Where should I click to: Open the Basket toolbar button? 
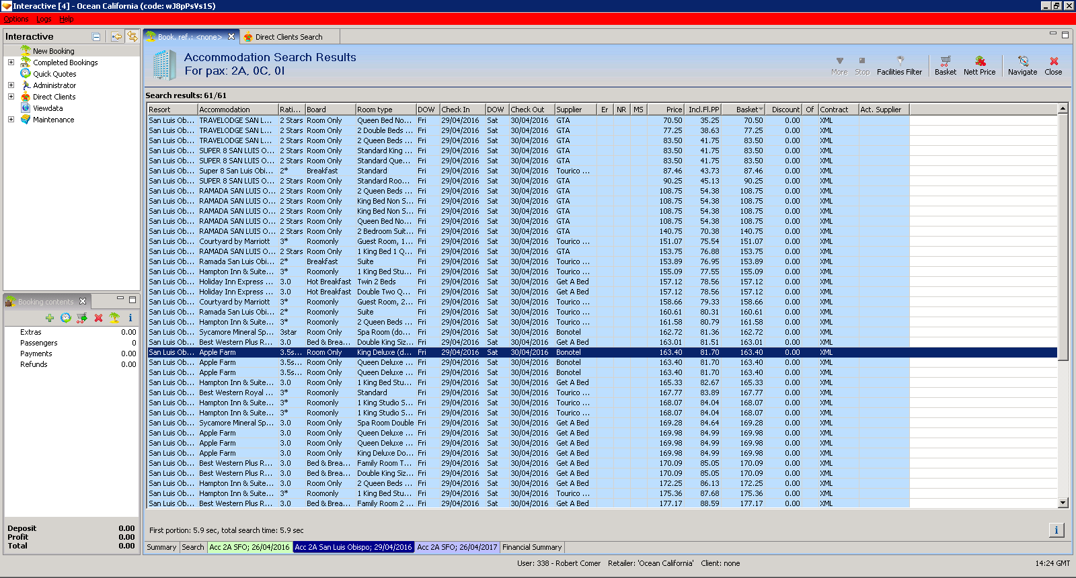pyautogui.click(x=945, y=65)
